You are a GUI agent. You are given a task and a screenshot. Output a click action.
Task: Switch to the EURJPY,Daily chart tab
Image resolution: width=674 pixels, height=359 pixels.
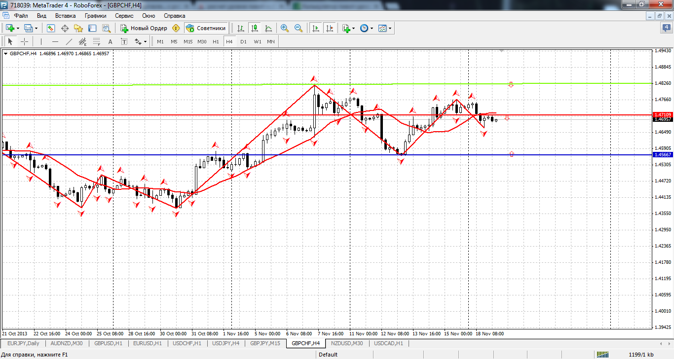pos(23,343)
